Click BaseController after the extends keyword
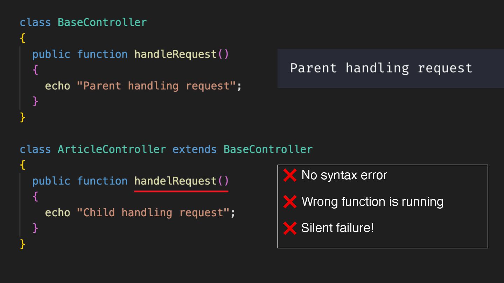 click(268, 150)
